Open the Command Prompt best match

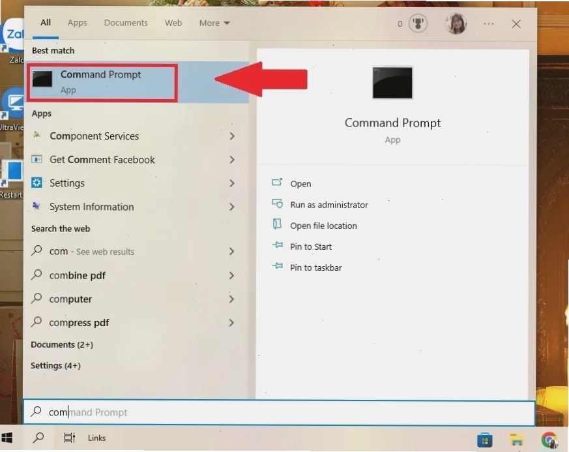pos(103,82)
